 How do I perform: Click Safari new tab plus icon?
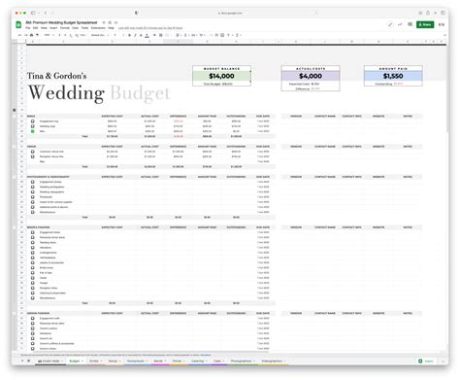point(436,13)
